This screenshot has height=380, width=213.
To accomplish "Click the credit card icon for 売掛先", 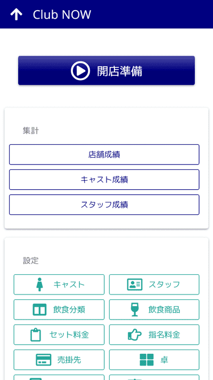I will (44, 360).
